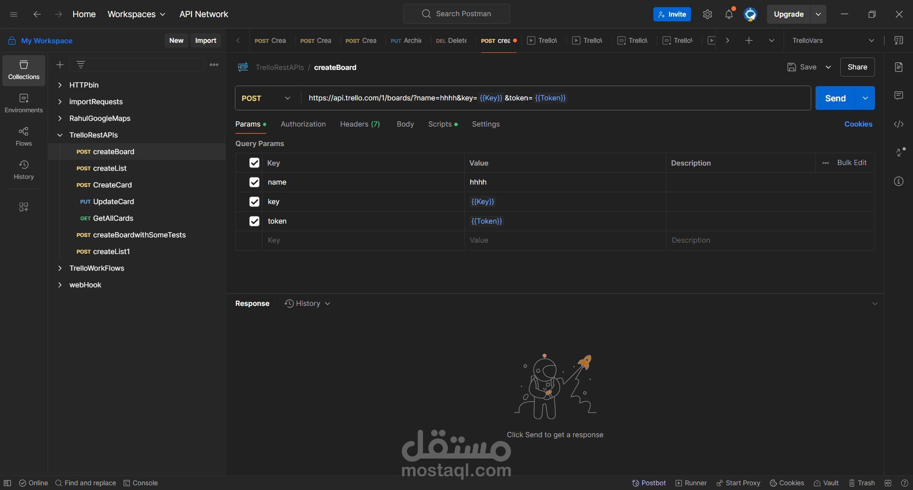Open the tab list chevron dropdown
Image resolution: width=913 pixels, height=490 pixels.
pyautogui.click(x=772, y=40)
